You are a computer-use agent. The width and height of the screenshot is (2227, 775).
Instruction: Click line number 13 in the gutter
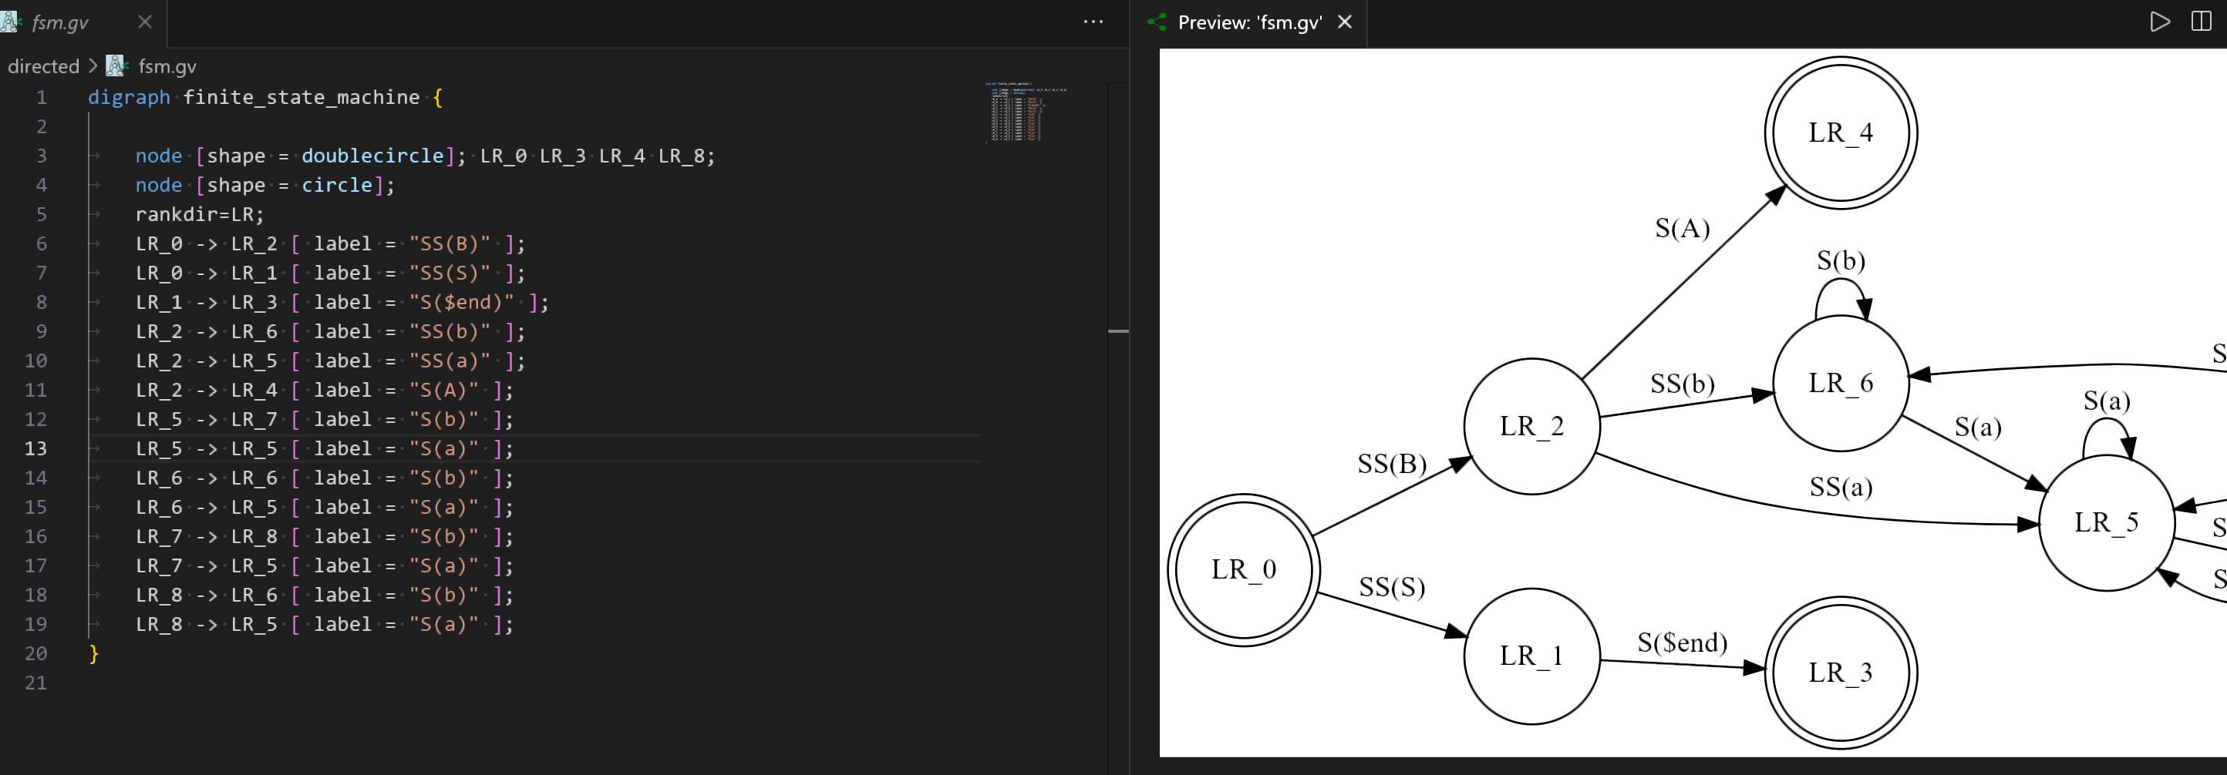pyautogui.click(x=35, y=448)
